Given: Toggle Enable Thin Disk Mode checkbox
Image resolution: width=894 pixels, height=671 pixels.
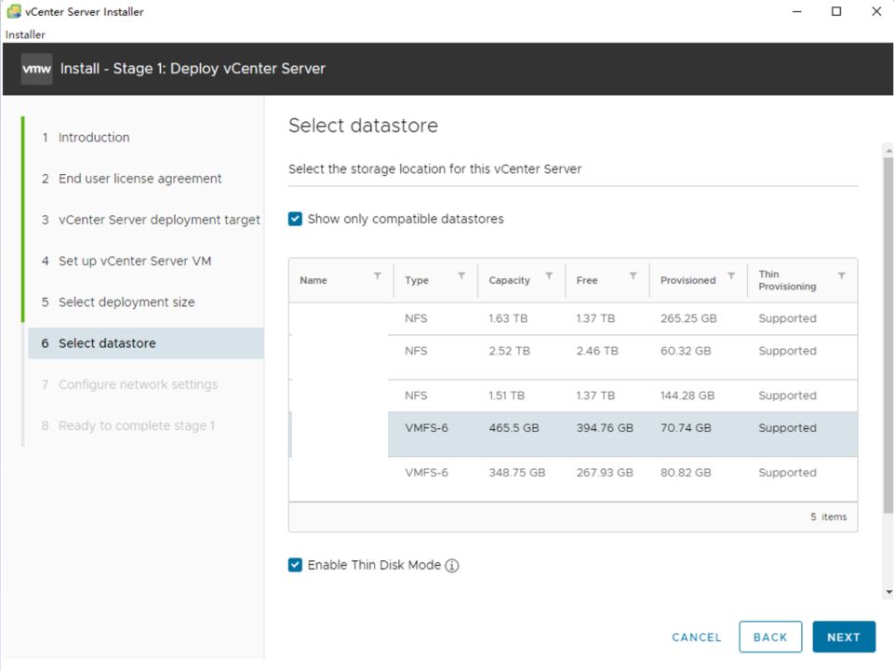Looking at the screenshot, I should click(x=295, y=565).
